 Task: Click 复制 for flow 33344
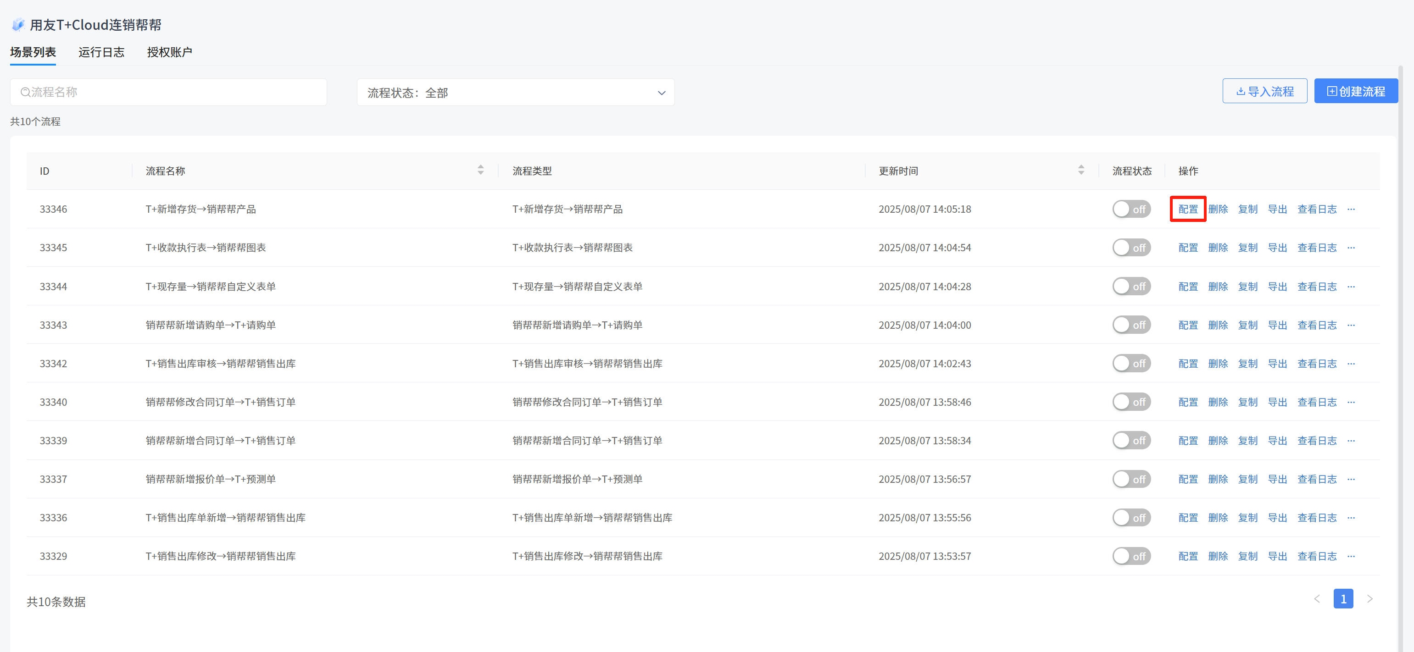1247,286
